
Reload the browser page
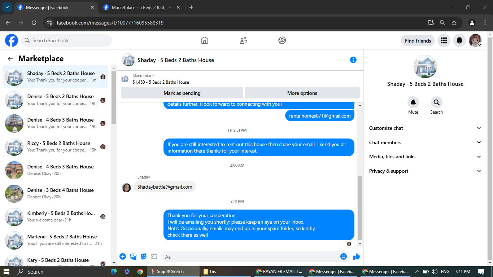[x=34, y=23]
